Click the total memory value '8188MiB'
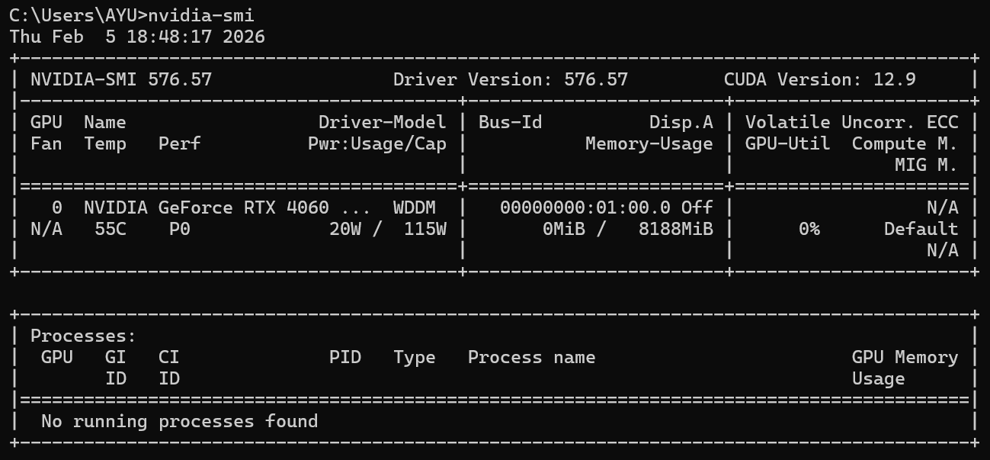The height and width of the screenshot is (460, 990). tap(675, 229)
